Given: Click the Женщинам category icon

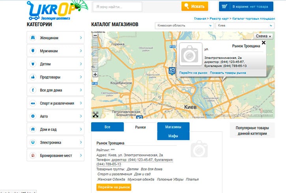Looking at the screenshot, I should point(33,38).
